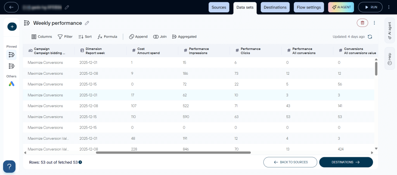The height and width of the screenshot is (175, 397).
Task: Open the Filter tool
Action: [x=65, y=37]
